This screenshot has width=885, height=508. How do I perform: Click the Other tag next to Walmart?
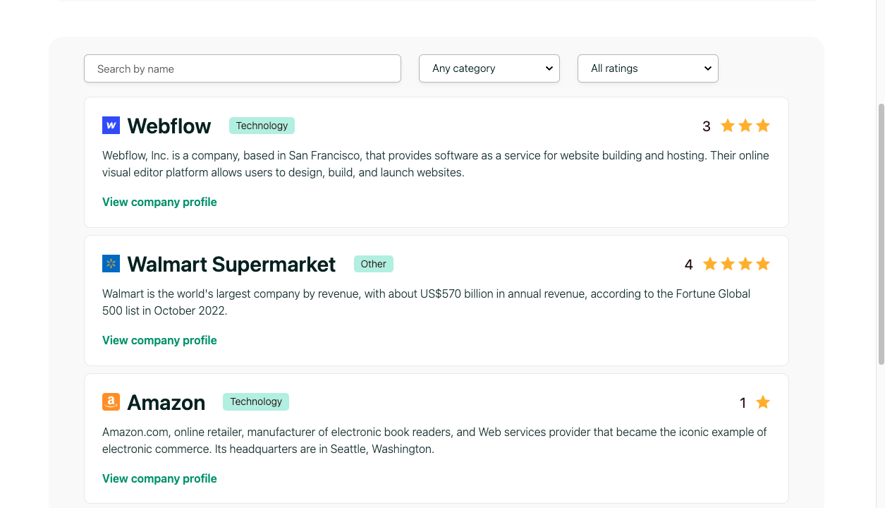(373, 264)
